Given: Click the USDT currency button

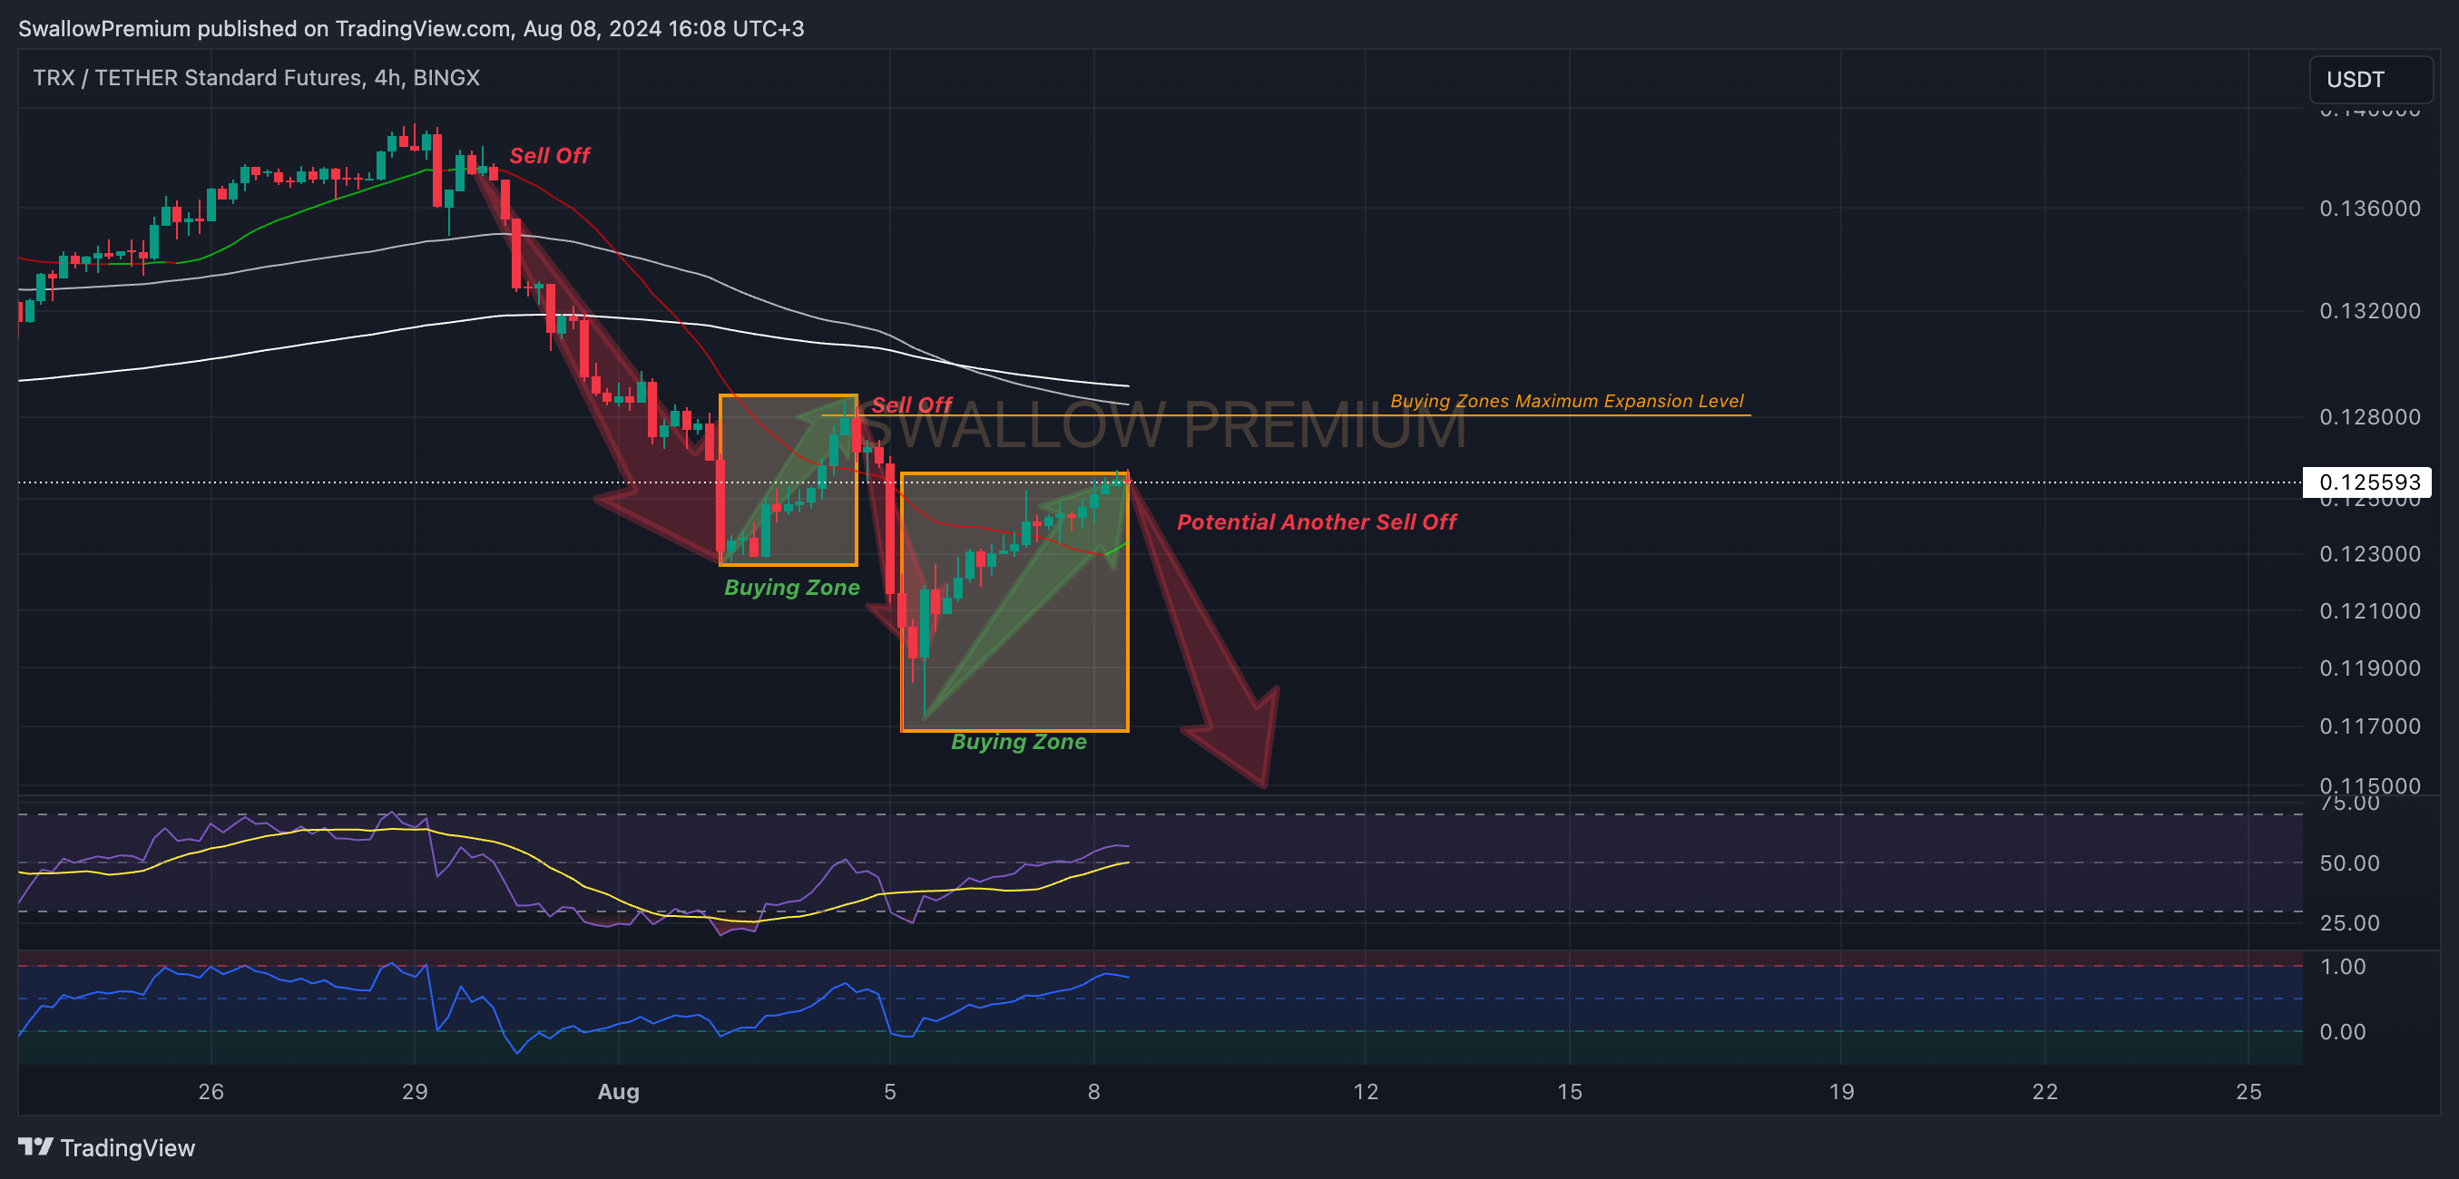Looking at the screenshot, I should [x=2370, y=79].
